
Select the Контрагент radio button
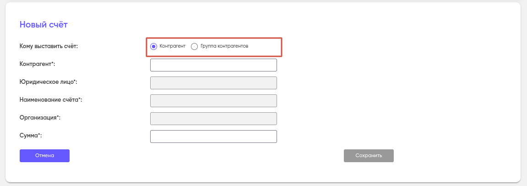pyautogui.click(x=154, y=46)
